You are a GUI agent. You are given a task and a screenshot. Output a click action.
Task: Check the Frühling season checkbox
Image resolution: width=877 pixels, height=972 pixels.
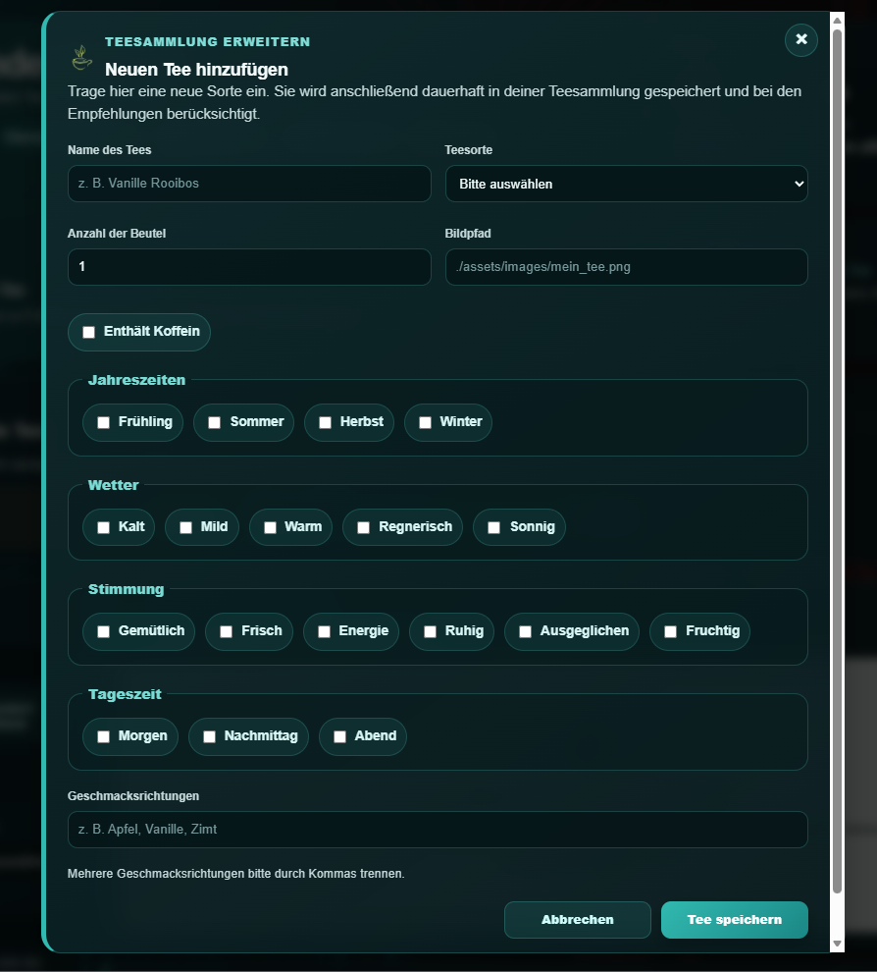(x=103, y=423)
